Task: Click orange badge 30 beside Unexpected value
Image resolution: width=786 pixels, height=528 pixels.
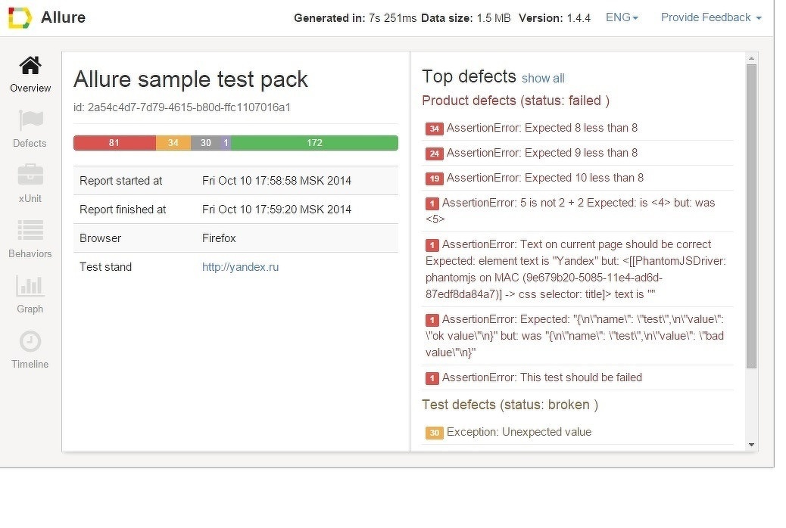Action: coord(434,433)
